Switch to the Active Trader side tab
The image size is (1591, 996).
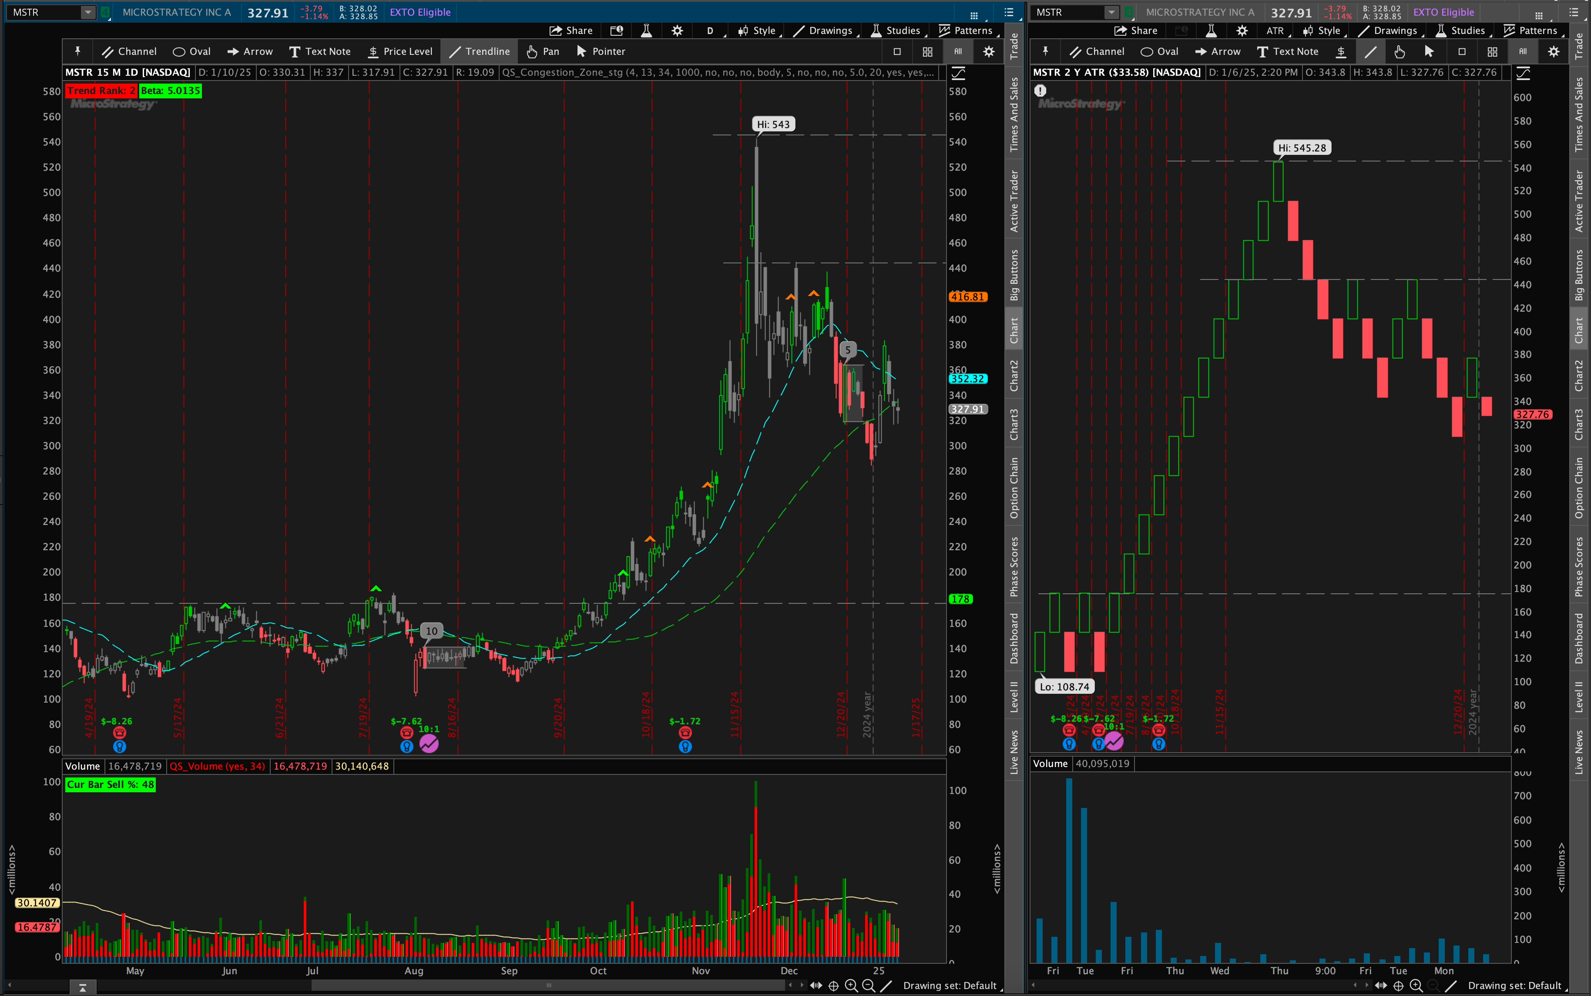(x=1014, y=201)
